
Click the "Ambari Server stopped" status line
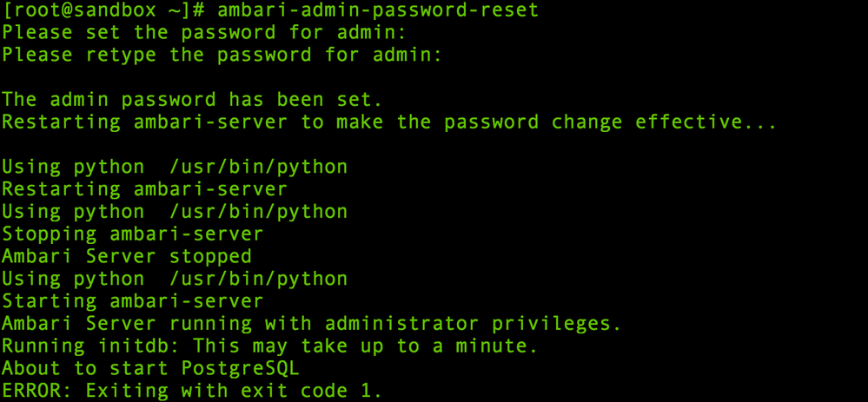[x=127, y=256]
